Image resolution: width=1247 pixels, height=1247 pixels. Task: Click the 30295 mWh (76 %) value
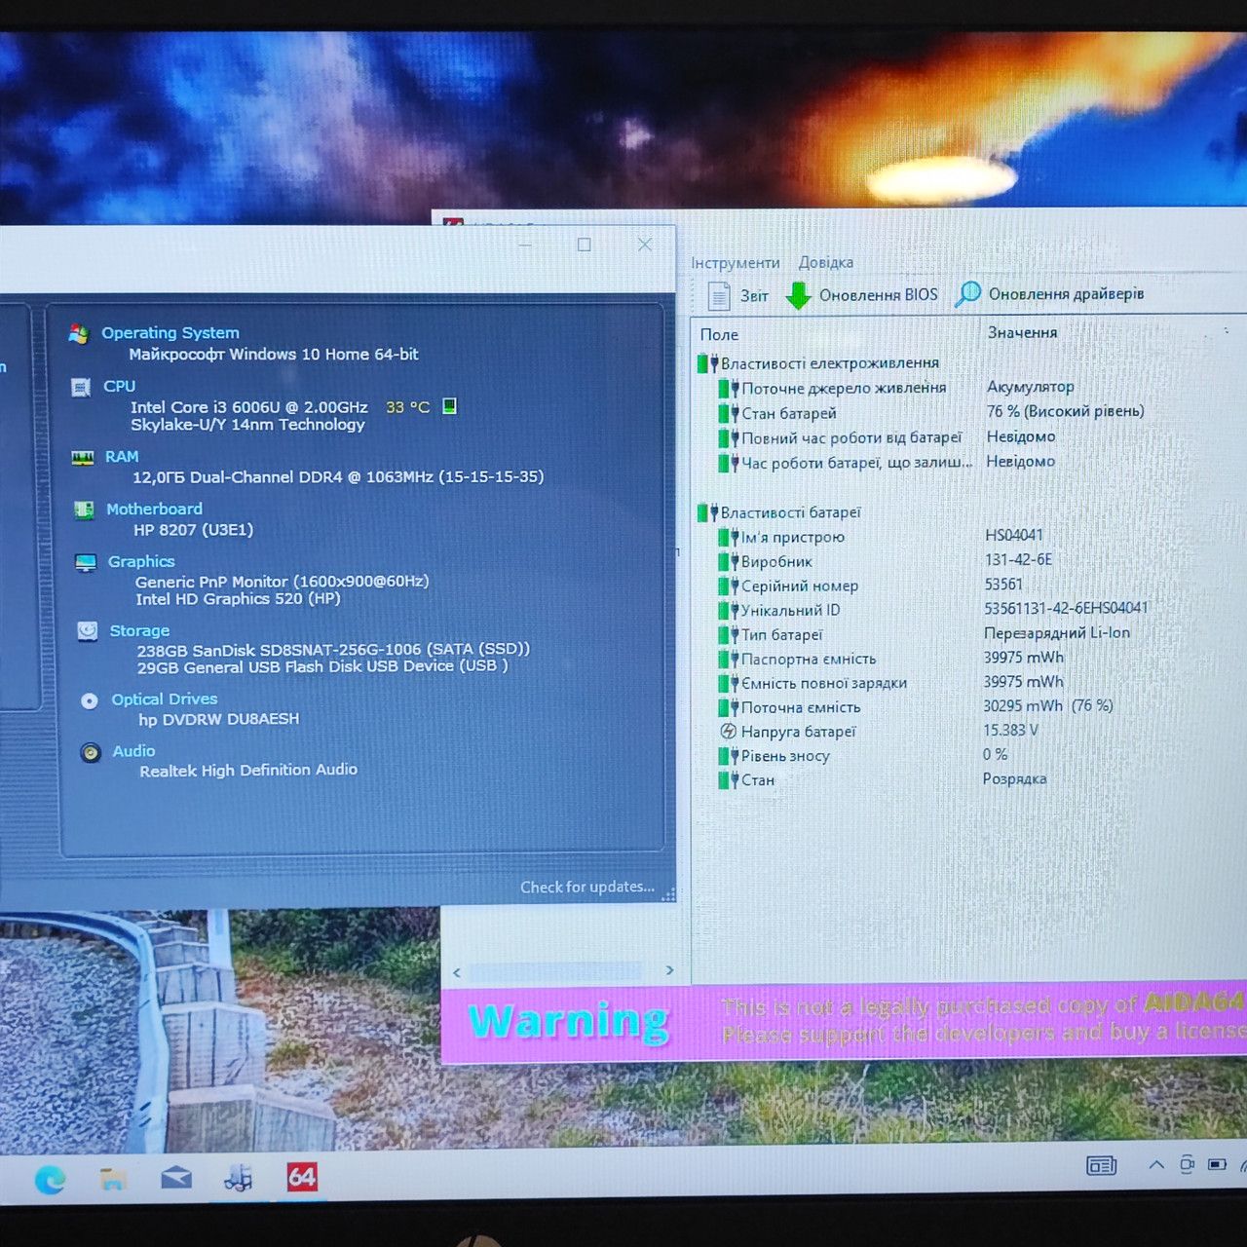coord(1048,705)
